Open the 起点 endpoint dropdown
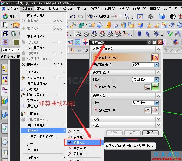This screenshot has width=182, height=161. (145, 65)
